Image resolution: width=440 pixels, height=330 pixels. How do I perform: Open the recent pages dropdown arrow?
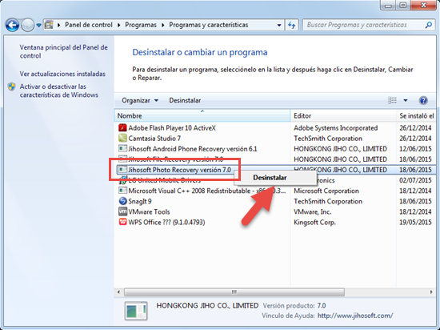pyautogui.click(x=38, y=26)
